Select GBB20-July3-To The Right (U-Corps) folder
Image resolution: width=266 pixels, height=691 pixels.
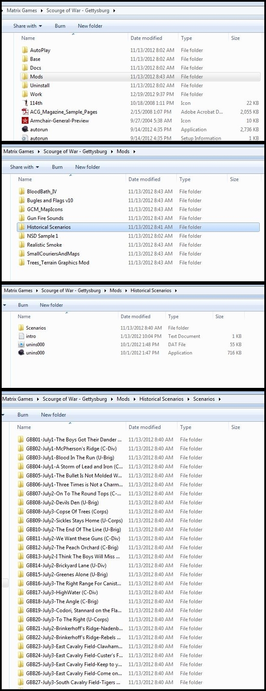[x=67, y=619]
